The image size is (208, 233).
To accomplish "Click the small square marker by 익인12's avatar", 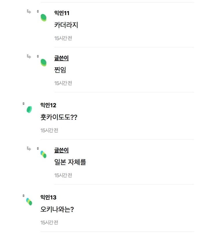I will [23, 104].
